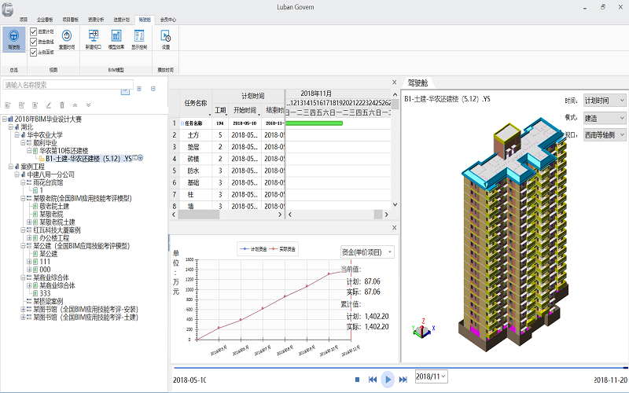Click the green Gantt bar in row 1
This screenshot has height=393, width=629.
pyautogui.click(x=314, y=123)
